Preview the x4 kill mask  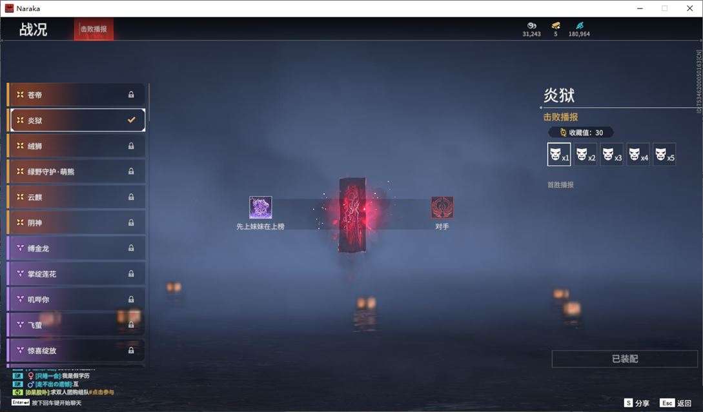tap(638, 155)
